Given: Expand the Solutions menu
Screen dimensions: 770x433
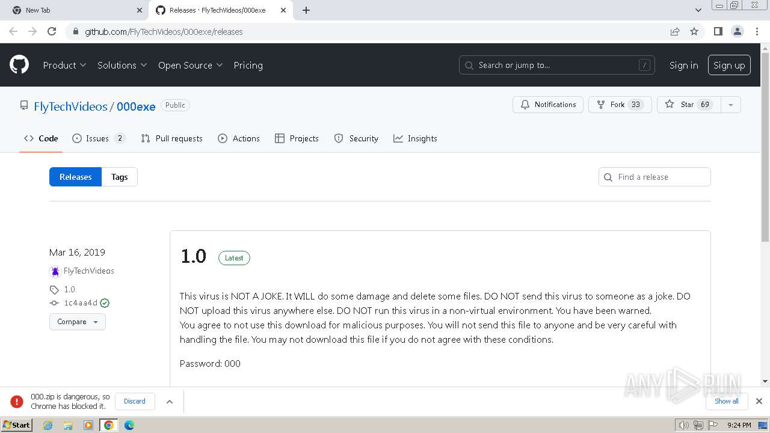Looking at the screenshot, I should 122,65.
